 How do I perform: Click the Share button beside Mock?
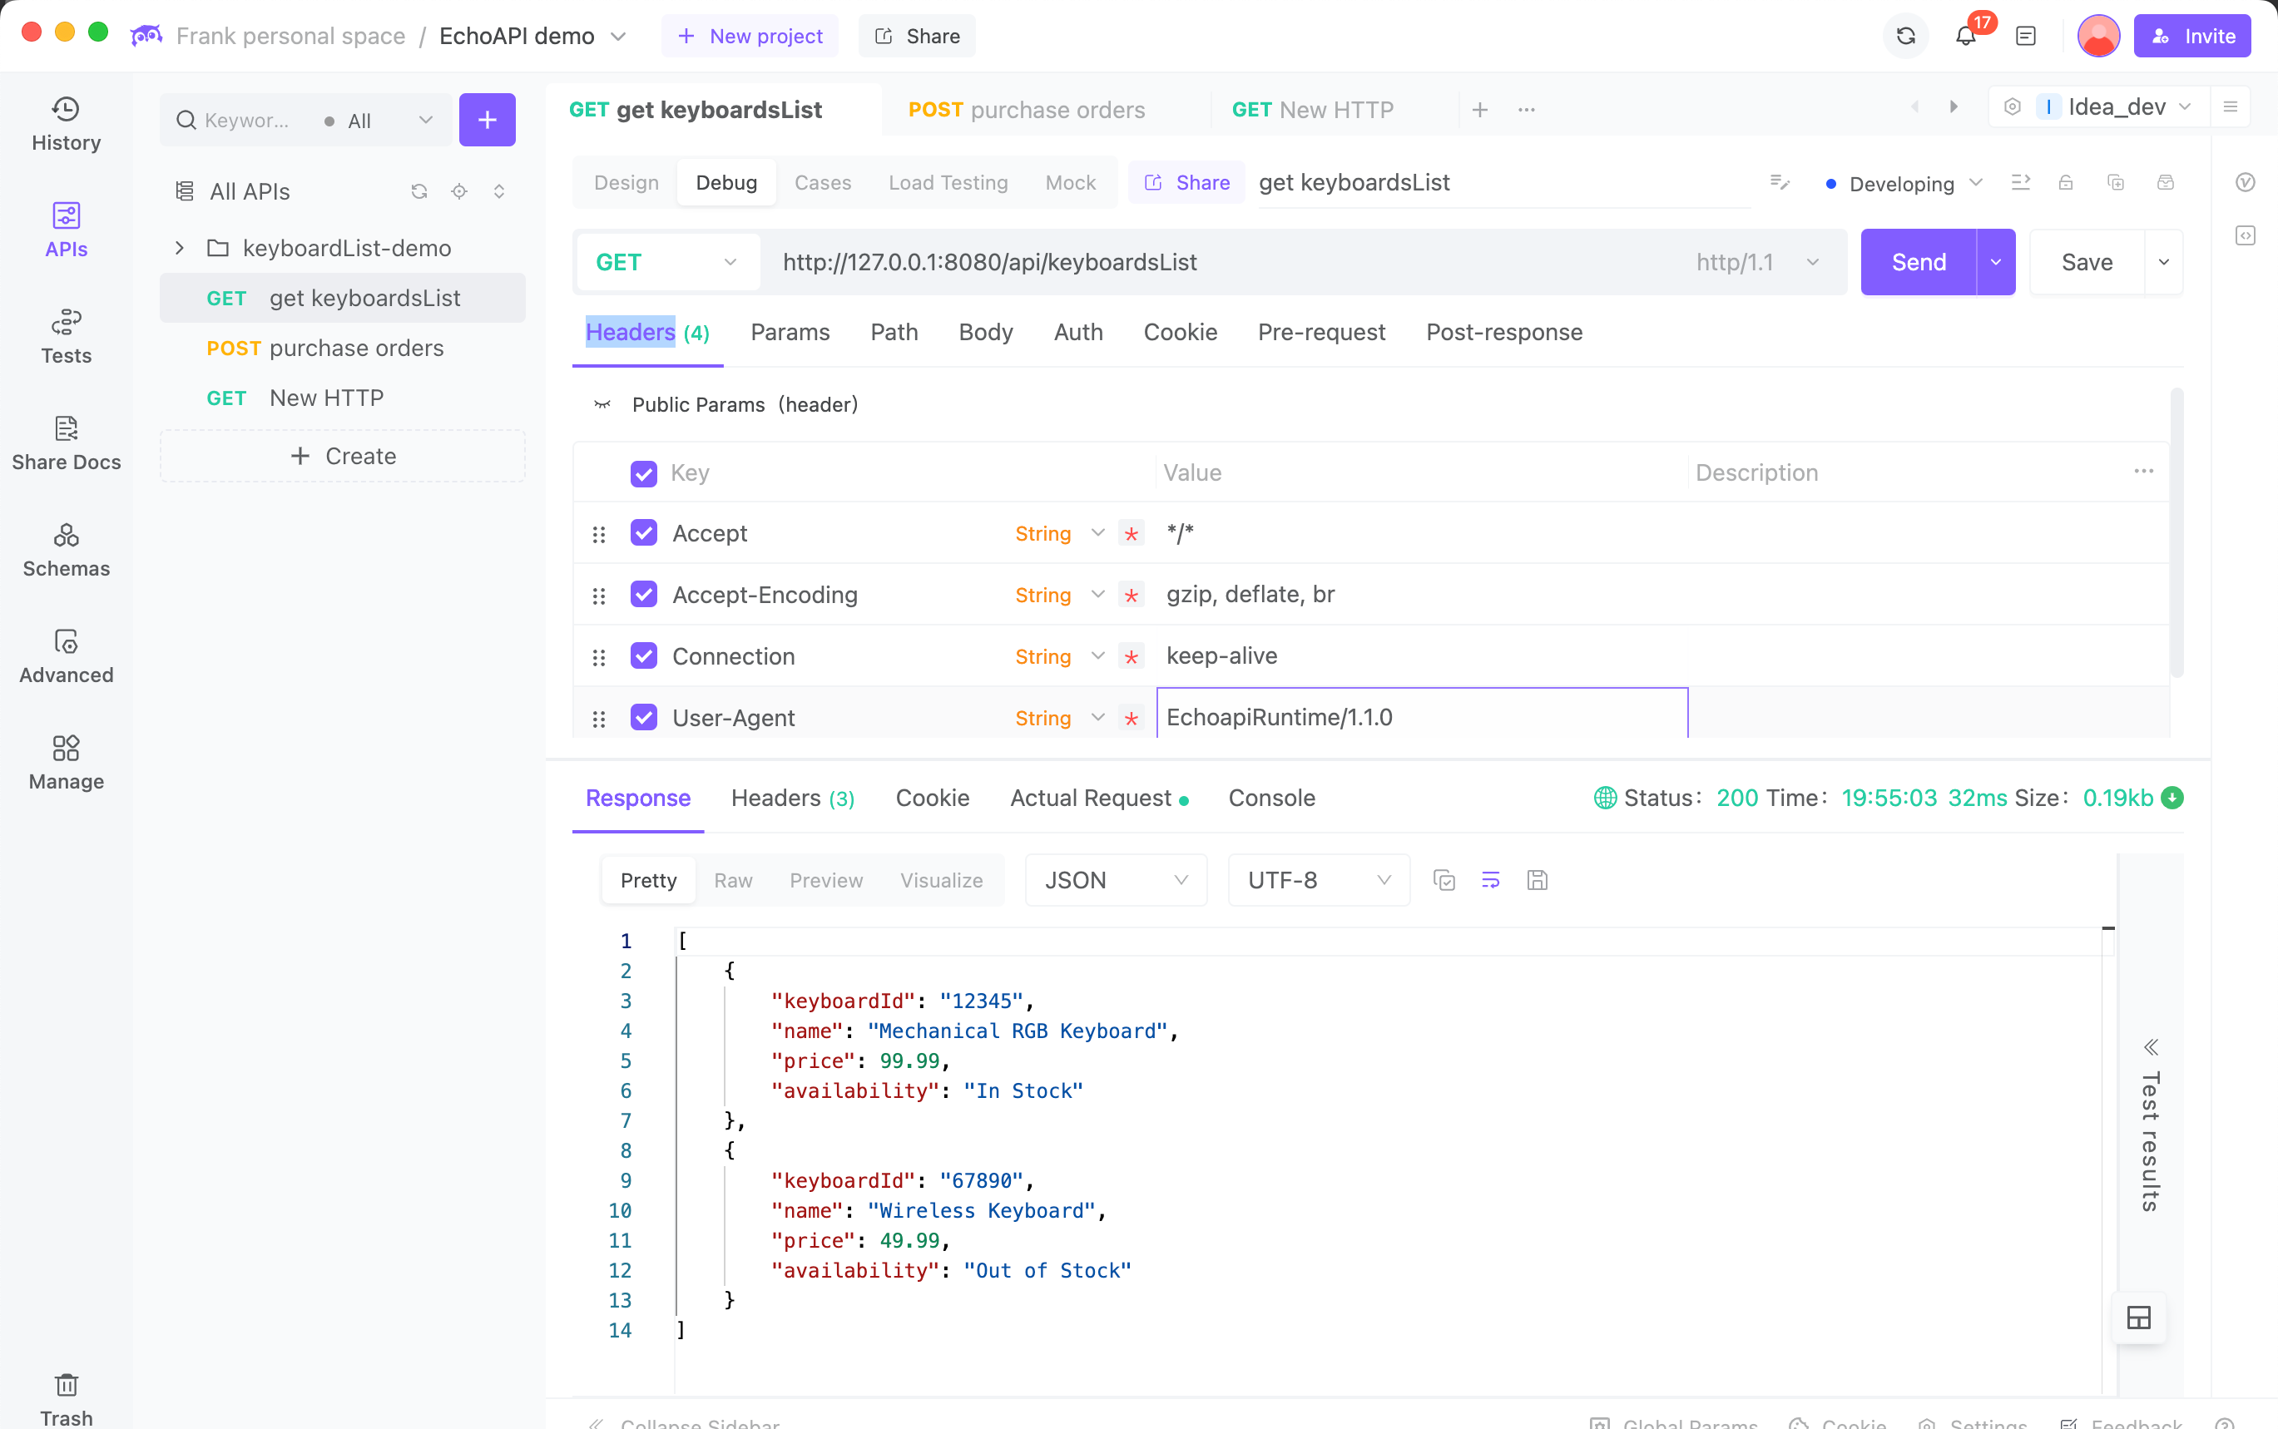(1187, 182)
